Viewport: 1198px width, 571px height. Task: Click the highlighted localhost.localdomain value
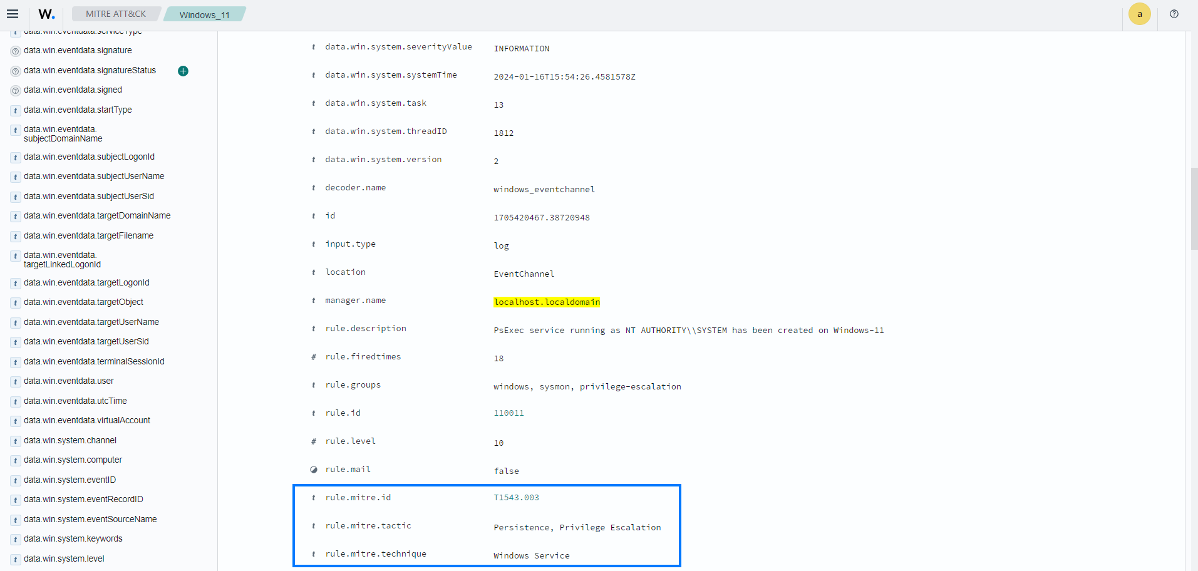point(547,302)
